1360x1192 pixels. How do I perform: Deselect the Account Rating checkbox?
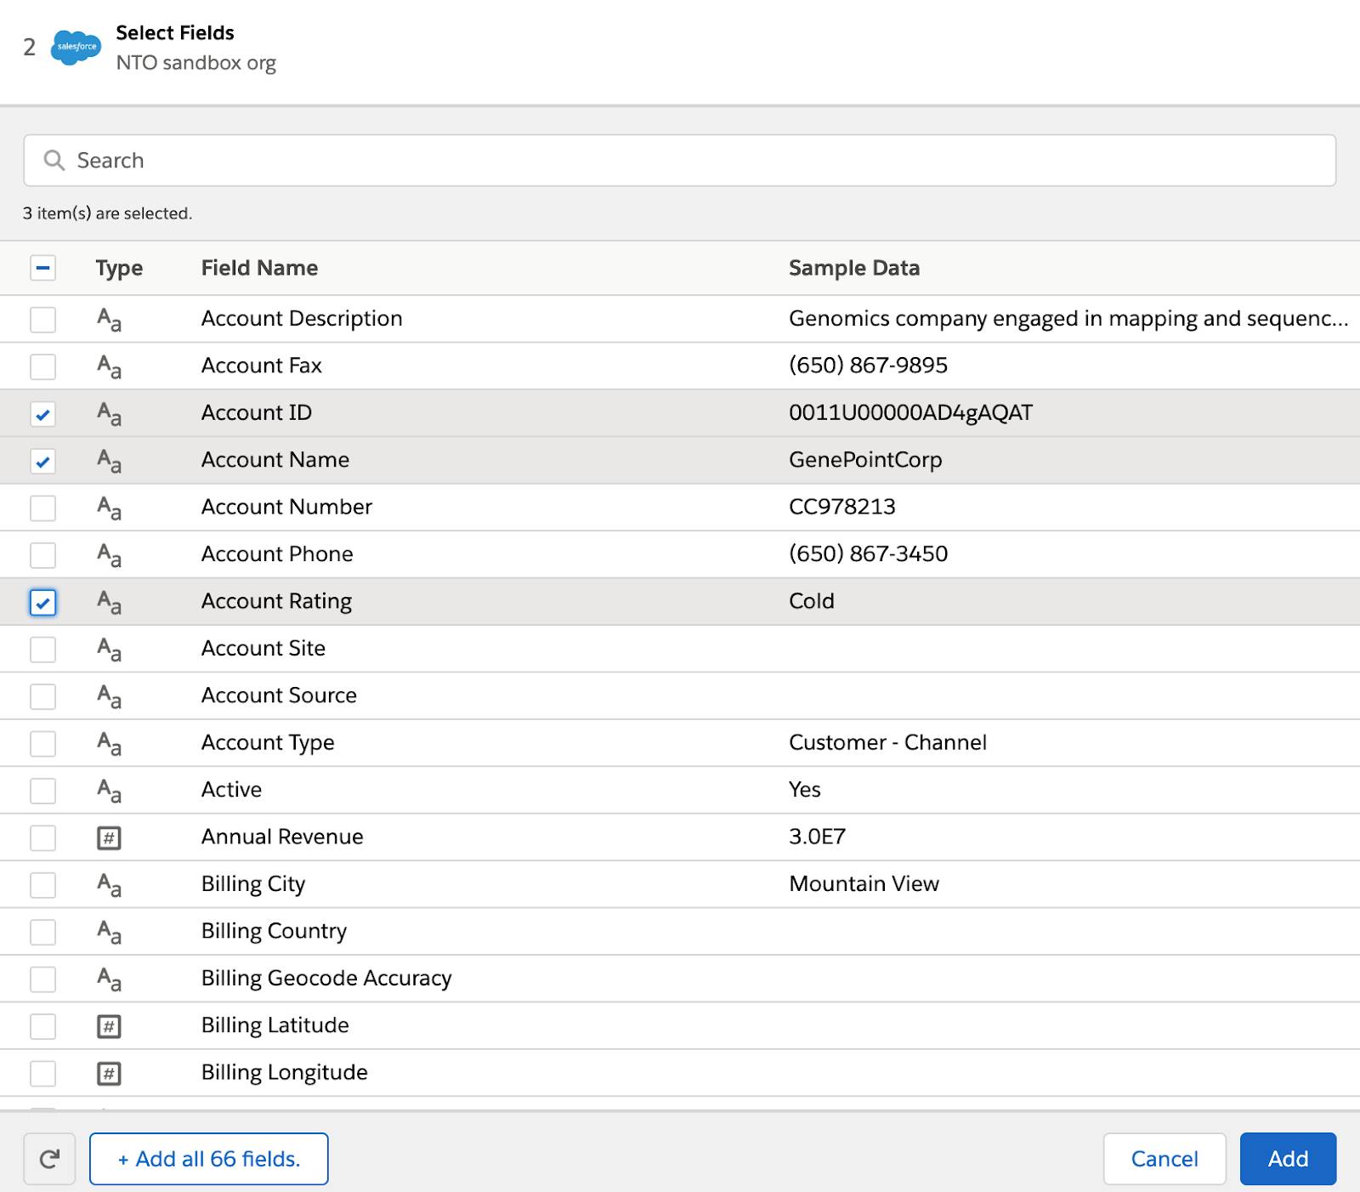(42, 603)
